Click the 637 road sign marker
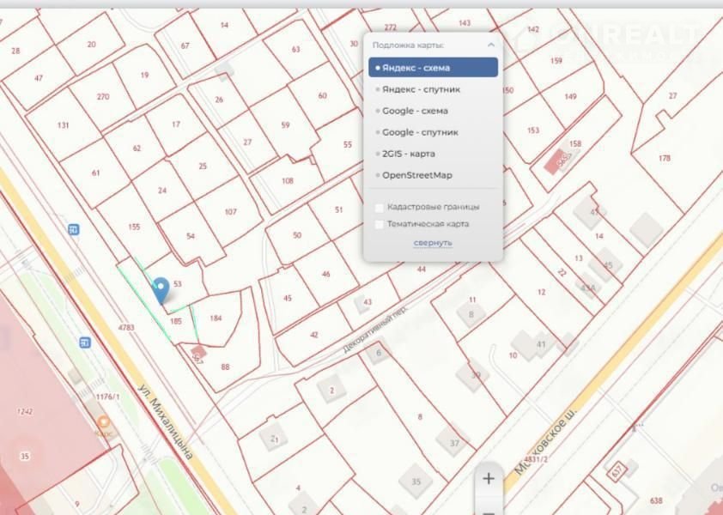Image resolution: width=723 pixels, height=515 pixels. [617, 470]
